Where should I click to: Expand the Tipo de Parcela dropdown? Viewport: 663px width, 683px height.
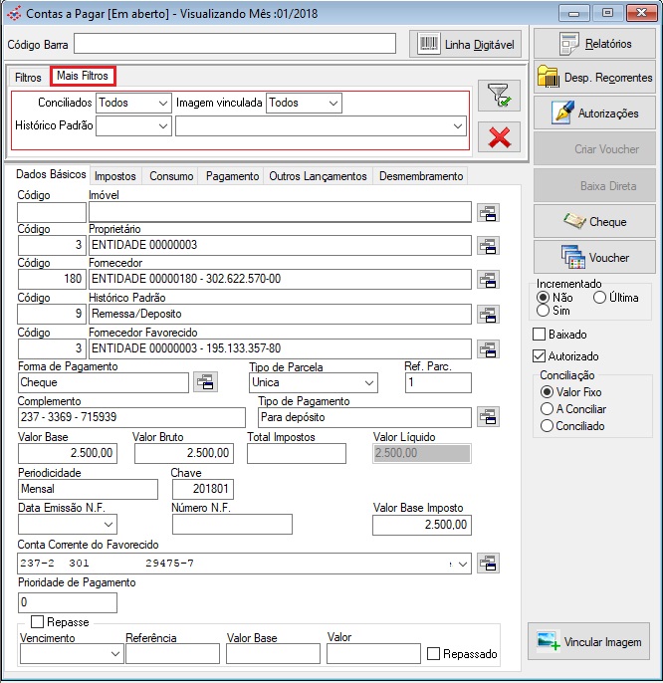[x=368, y=382]
